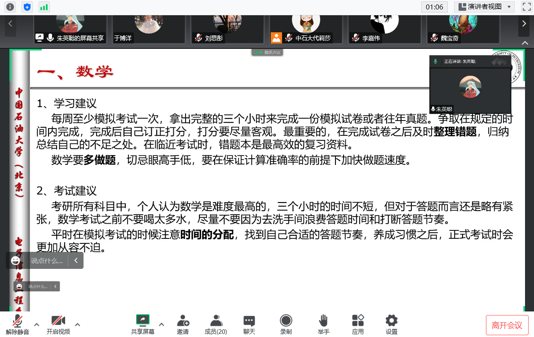Click the network status bars icon top-left
This screenshot has height=337, width=534.
43,7
